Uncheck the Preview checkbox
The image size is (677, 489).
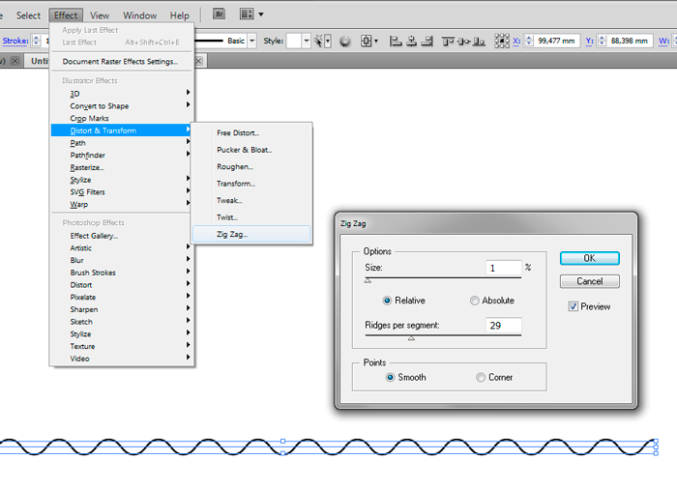click(574, 306)
